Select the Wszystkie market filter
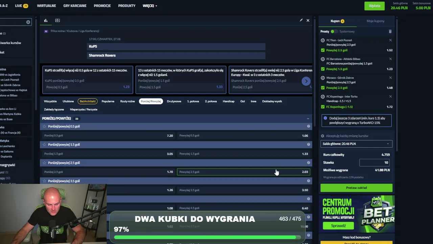 (x=50, y=101)
